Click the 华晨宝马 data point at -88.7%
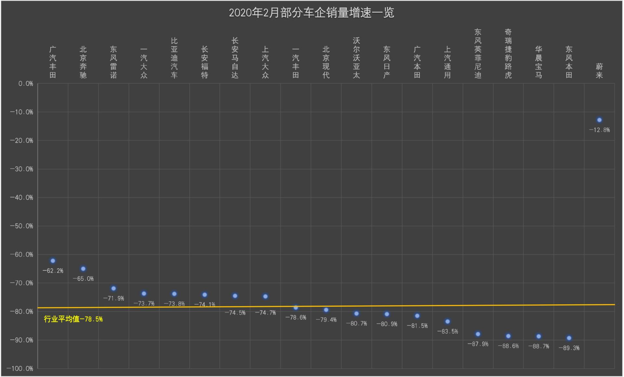This screenshot has width=624, height=377. (539, 336)
